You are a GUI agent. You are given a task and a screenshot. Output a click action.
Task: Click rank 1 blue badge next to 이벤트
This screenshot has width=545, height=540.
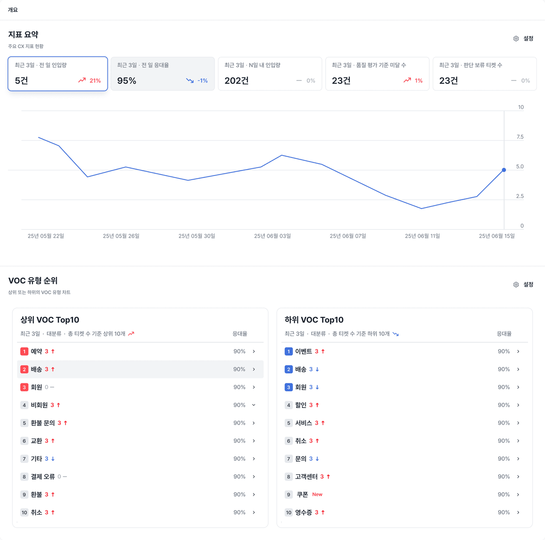(289, 351)
